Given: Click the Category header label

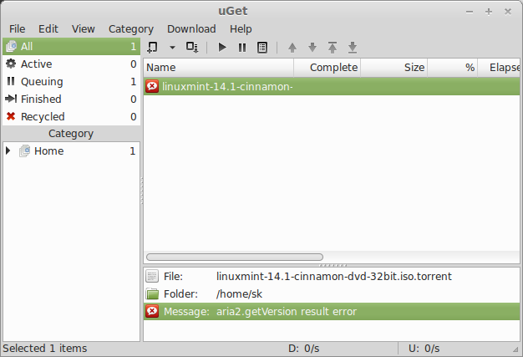Looking at the screenshot, I should (71, 134).
